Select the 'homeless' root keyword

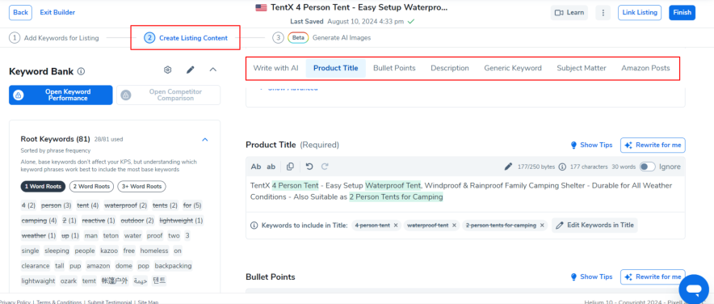[x=154, y=251]
